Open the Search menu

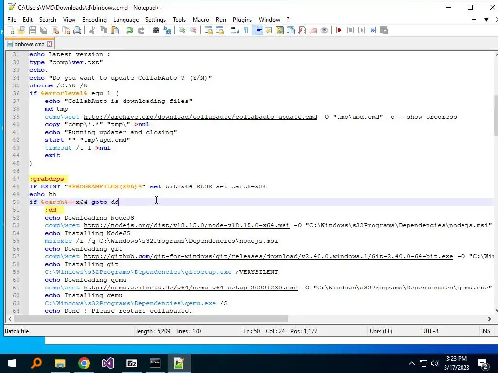[x=48, y=19]
